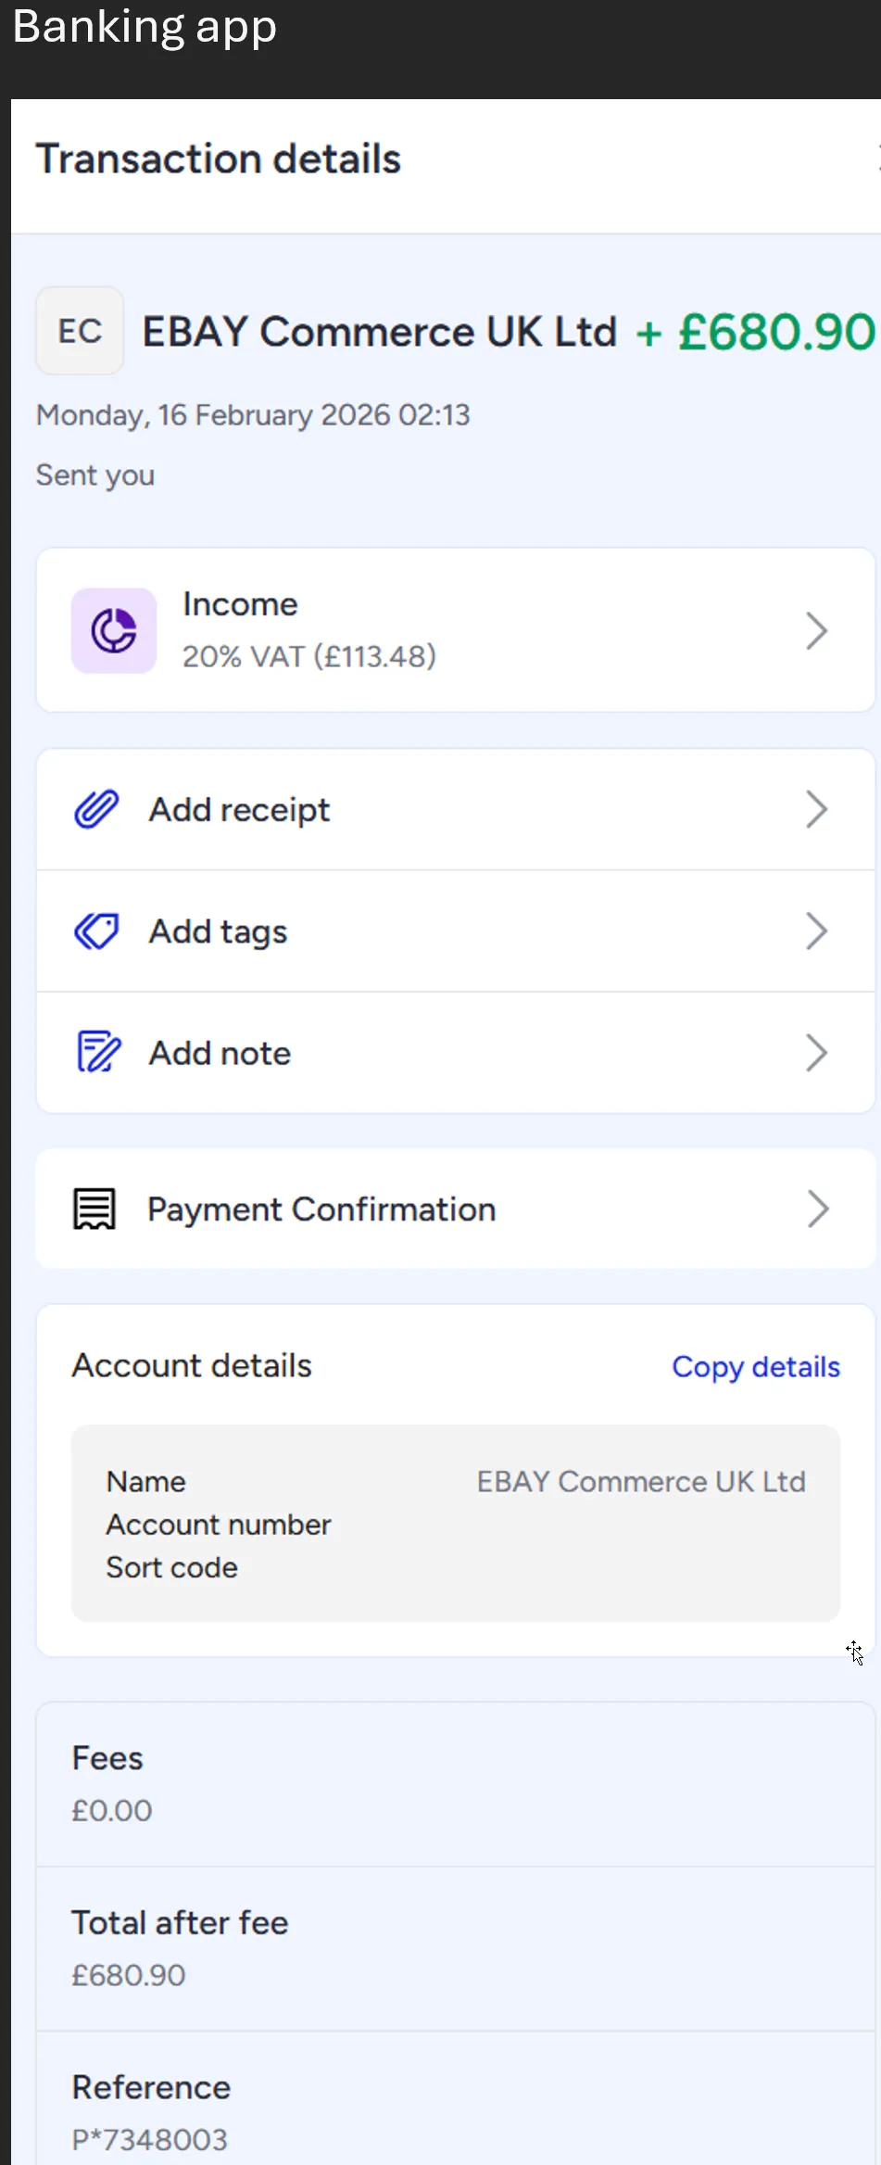Expand the Income category row chevron
The image size is (881, 2165).
pyautogui.click(x=816, y=630)
